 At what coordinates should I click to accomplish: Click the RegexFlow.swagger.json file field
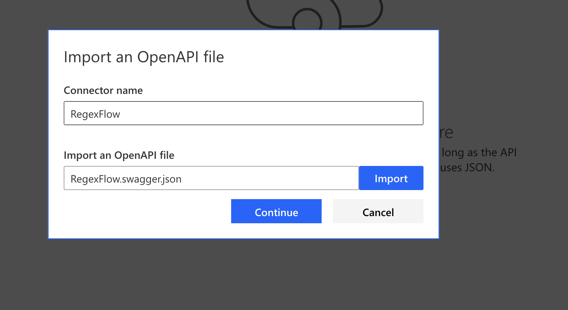(211, 178)
